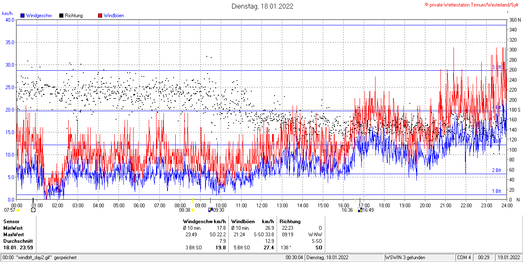Click the red Windböen legend swatch
The width and height of the screenshot is (523, 262).
click(100, 16)
